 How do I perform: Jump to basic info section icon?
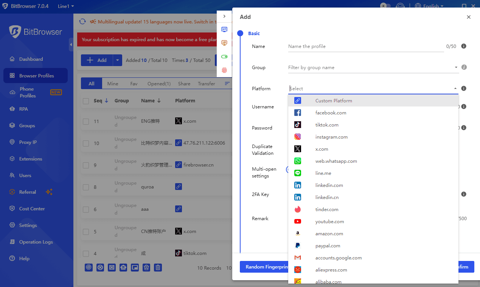[224, 29]
